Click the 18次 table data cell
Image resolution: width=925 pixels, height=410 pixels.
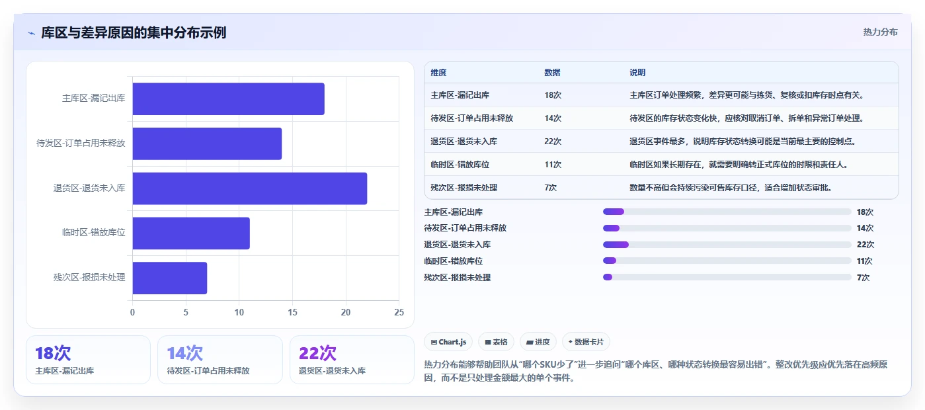(553, 95)
